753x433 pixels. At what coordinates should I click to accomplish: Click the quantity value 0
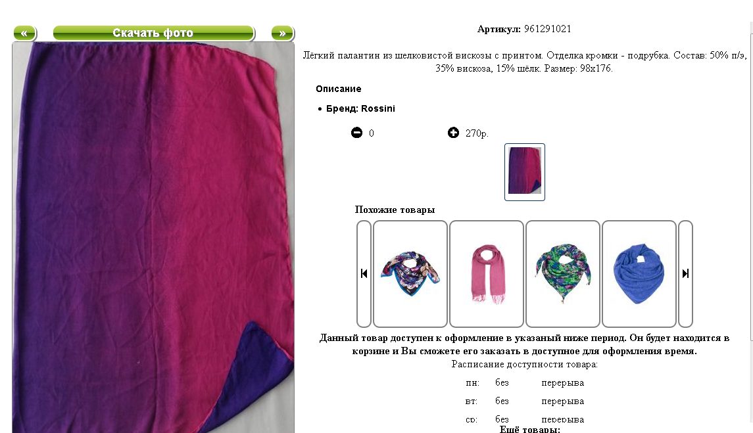coord(371,133)
